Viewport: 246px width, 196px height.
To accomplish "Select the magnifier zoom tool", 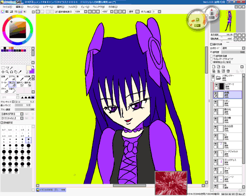I will pyautogui.click(x=7, y=72).
